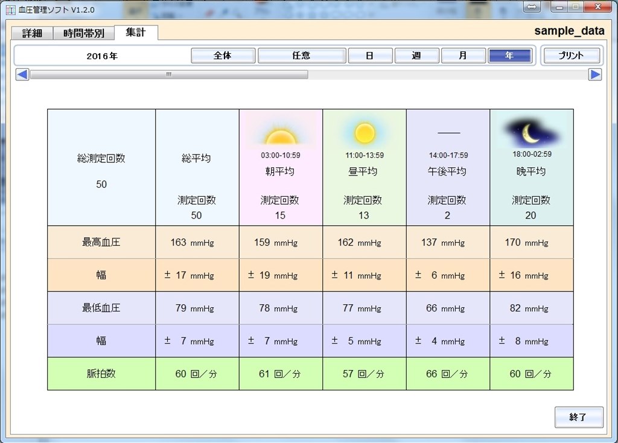Image resolution: width=618 pixels, height=443 pixels.
Task: Choose the 任意 custom range button
Action: pos(301,56)
